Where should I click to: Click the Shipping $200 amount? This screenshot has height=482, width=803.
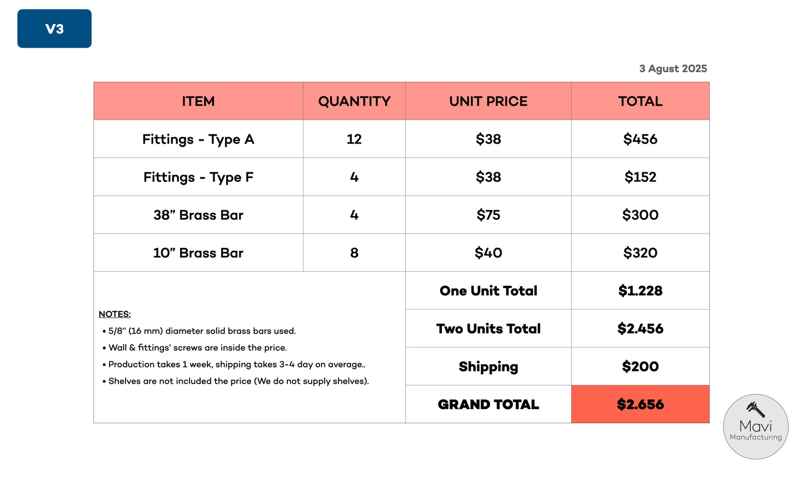(x=640, y=366)
